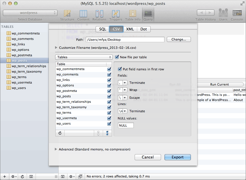Open Wrap character combo box arrow
This screenshot has height=180, width=246.
[x=125, y=90]
